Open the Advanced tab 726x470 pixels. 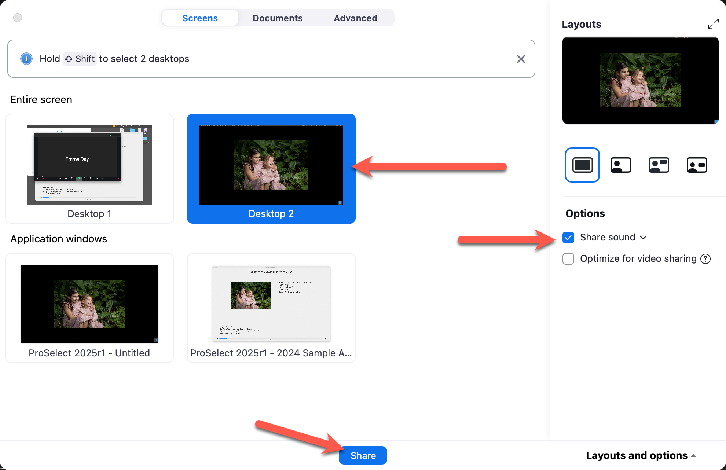coord(355,18)
